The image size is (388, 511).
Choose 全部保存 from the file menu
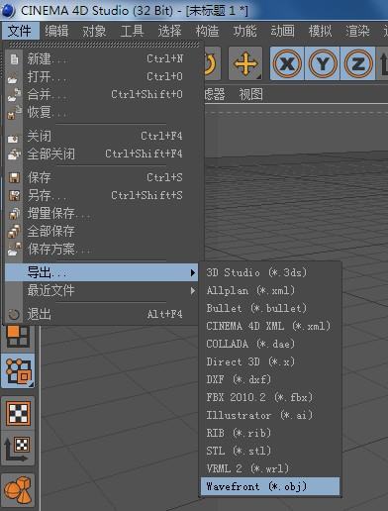[102, 231]
